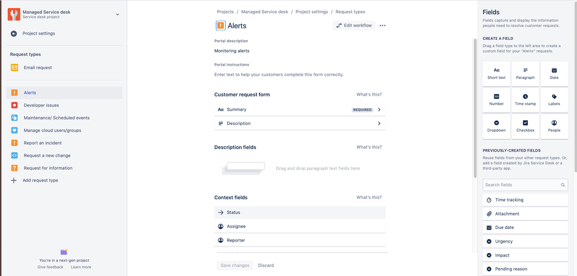Select the Time stamp field tile

(525, 100)
